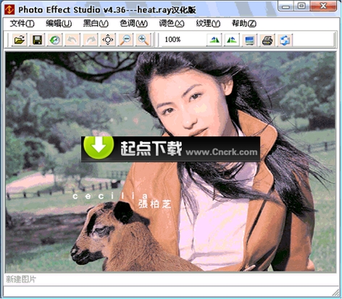Click the 新建图片 status bar text
The image size is (342, 299).
tap(21, 279)
